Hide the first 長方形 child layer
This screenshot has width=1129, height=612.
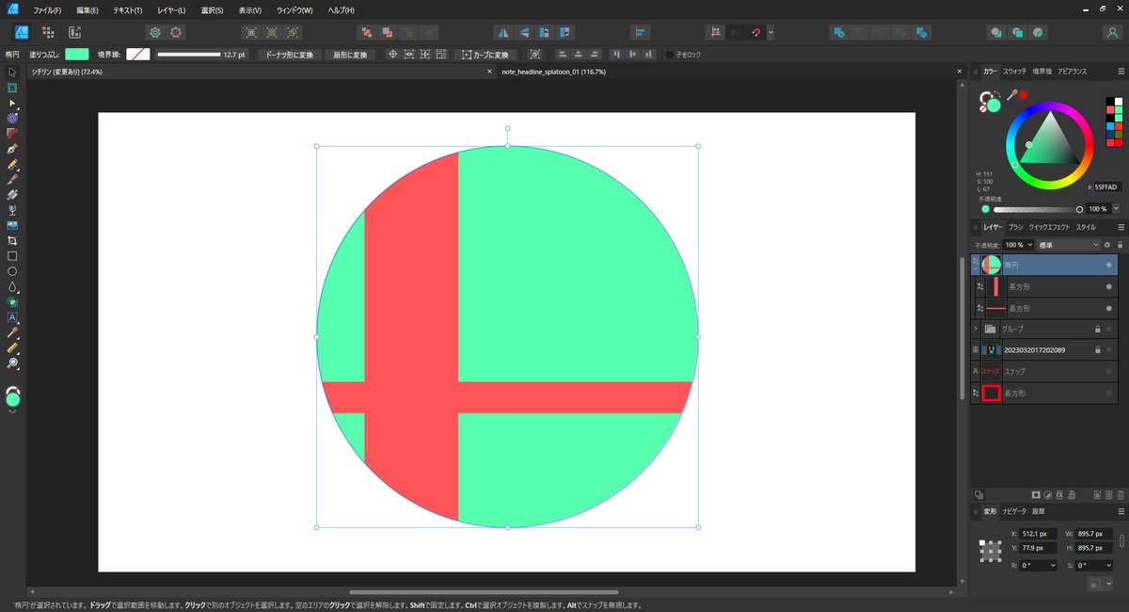[1109, 286]
